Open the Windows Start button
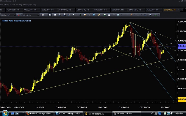This screenshot has height=116, width=186. (x=5, y=113)
